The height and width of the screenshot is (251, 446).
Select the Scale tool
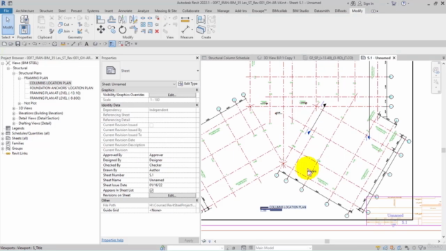tap(150, 25)
